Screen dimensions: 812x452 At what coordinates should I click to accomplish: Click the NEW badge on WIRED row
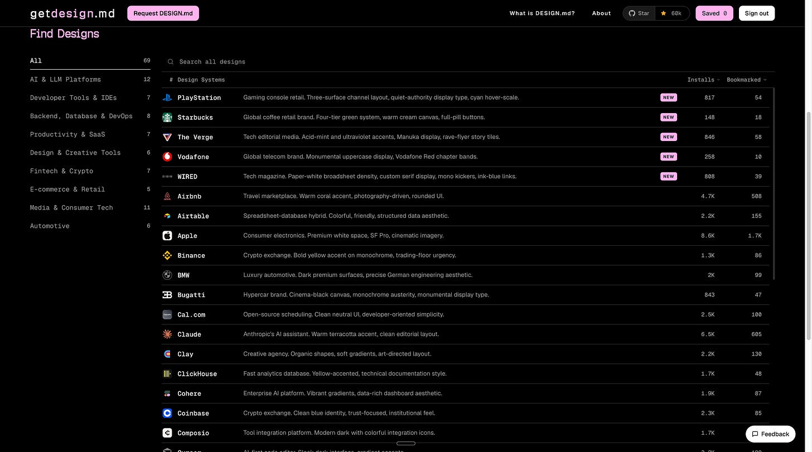point(669,177)
